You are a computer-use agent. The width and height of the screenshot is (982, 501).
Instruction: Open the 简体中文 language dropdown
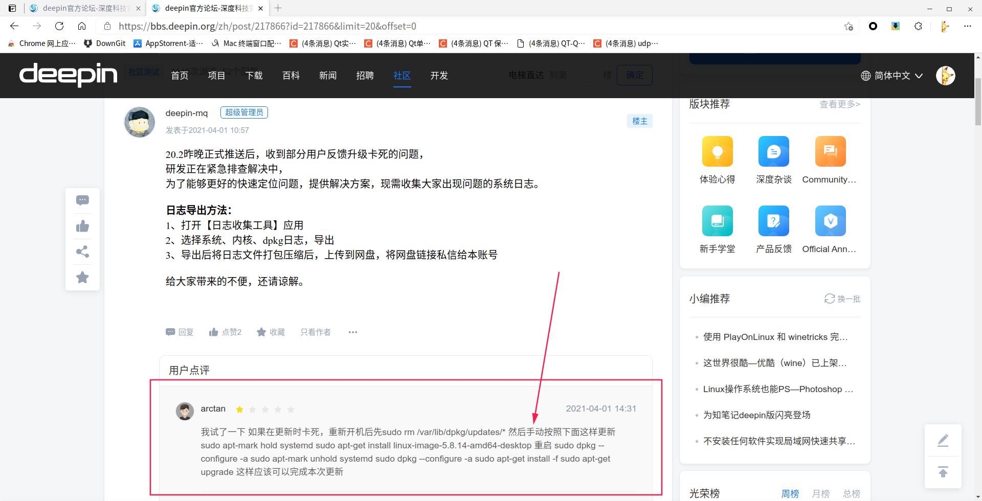click(x=892, y=76)
